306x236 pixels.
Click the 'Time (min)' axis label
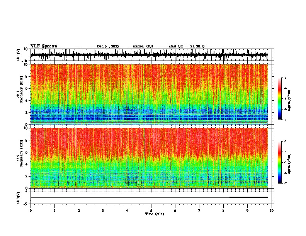pyautogui.click(x=155, y=214)
